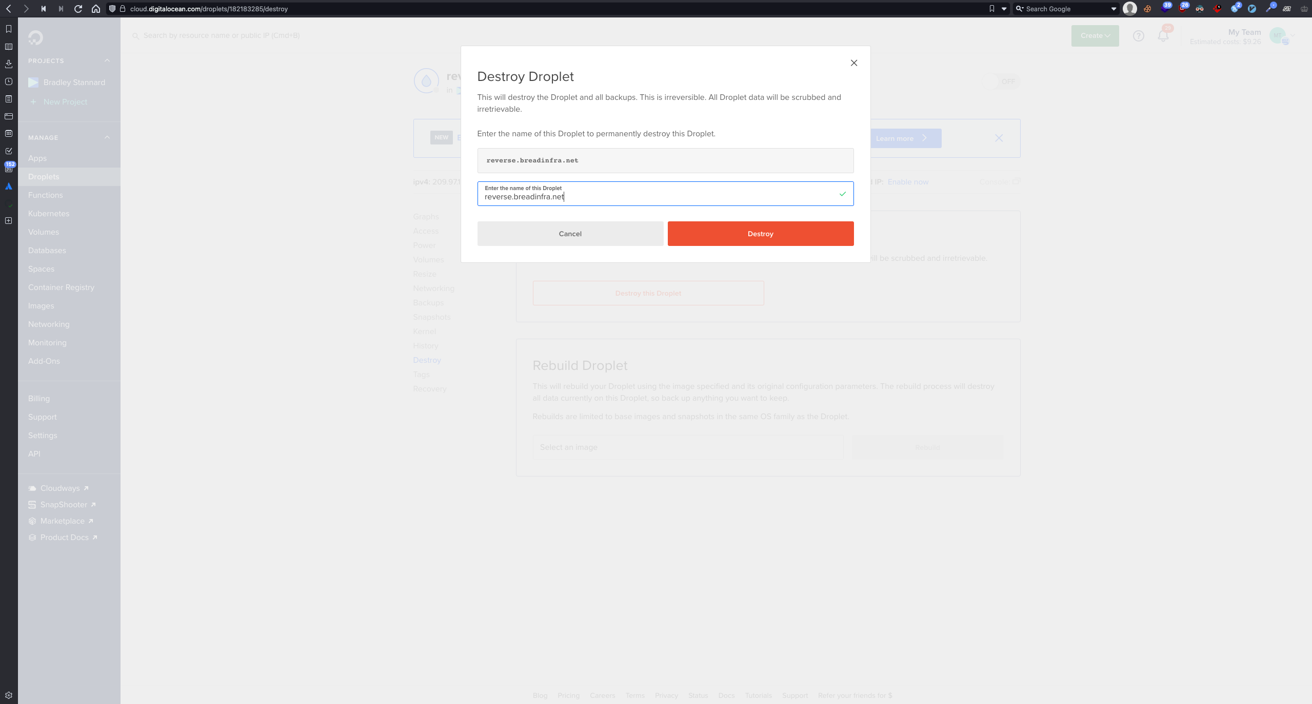Click the browser back arrow

pyautogui.click(x=9, y=9)
